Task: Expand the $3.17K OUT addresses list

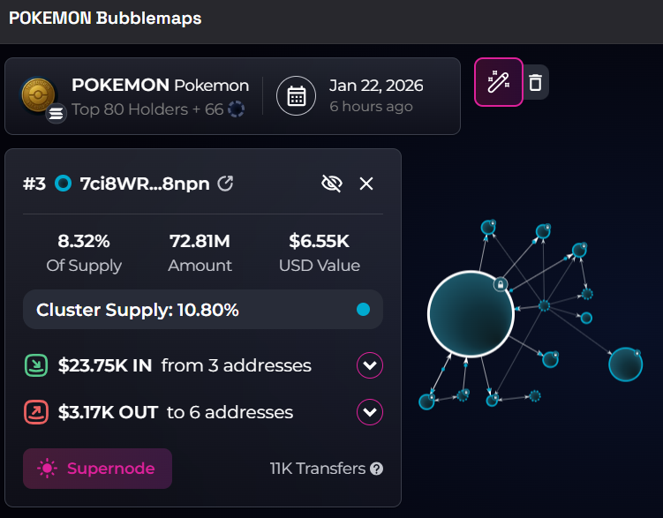Action: pos(370,412)
